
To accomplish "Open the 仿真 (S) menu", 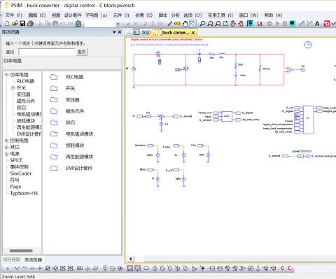I will (x=143, y=15).
